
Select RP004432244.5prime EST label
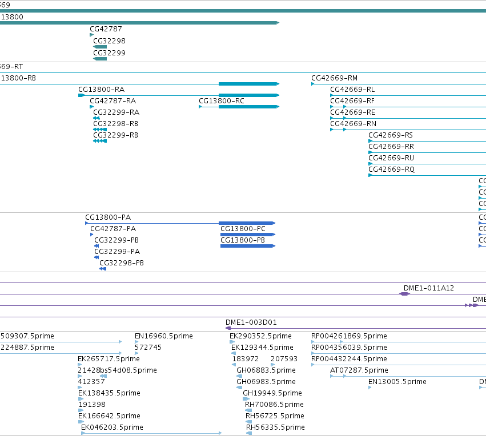pyautogui.click(x=350, y=359)
